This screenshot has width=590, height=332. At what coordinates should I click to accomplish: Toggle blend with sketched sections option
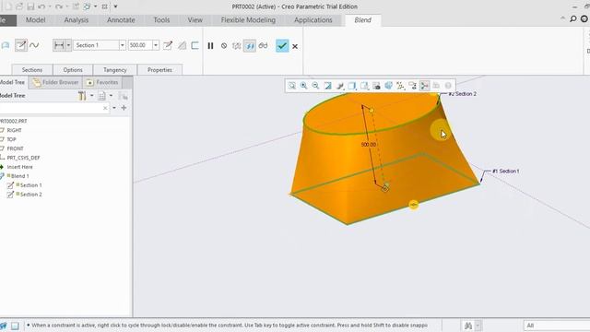coord(21,45)
